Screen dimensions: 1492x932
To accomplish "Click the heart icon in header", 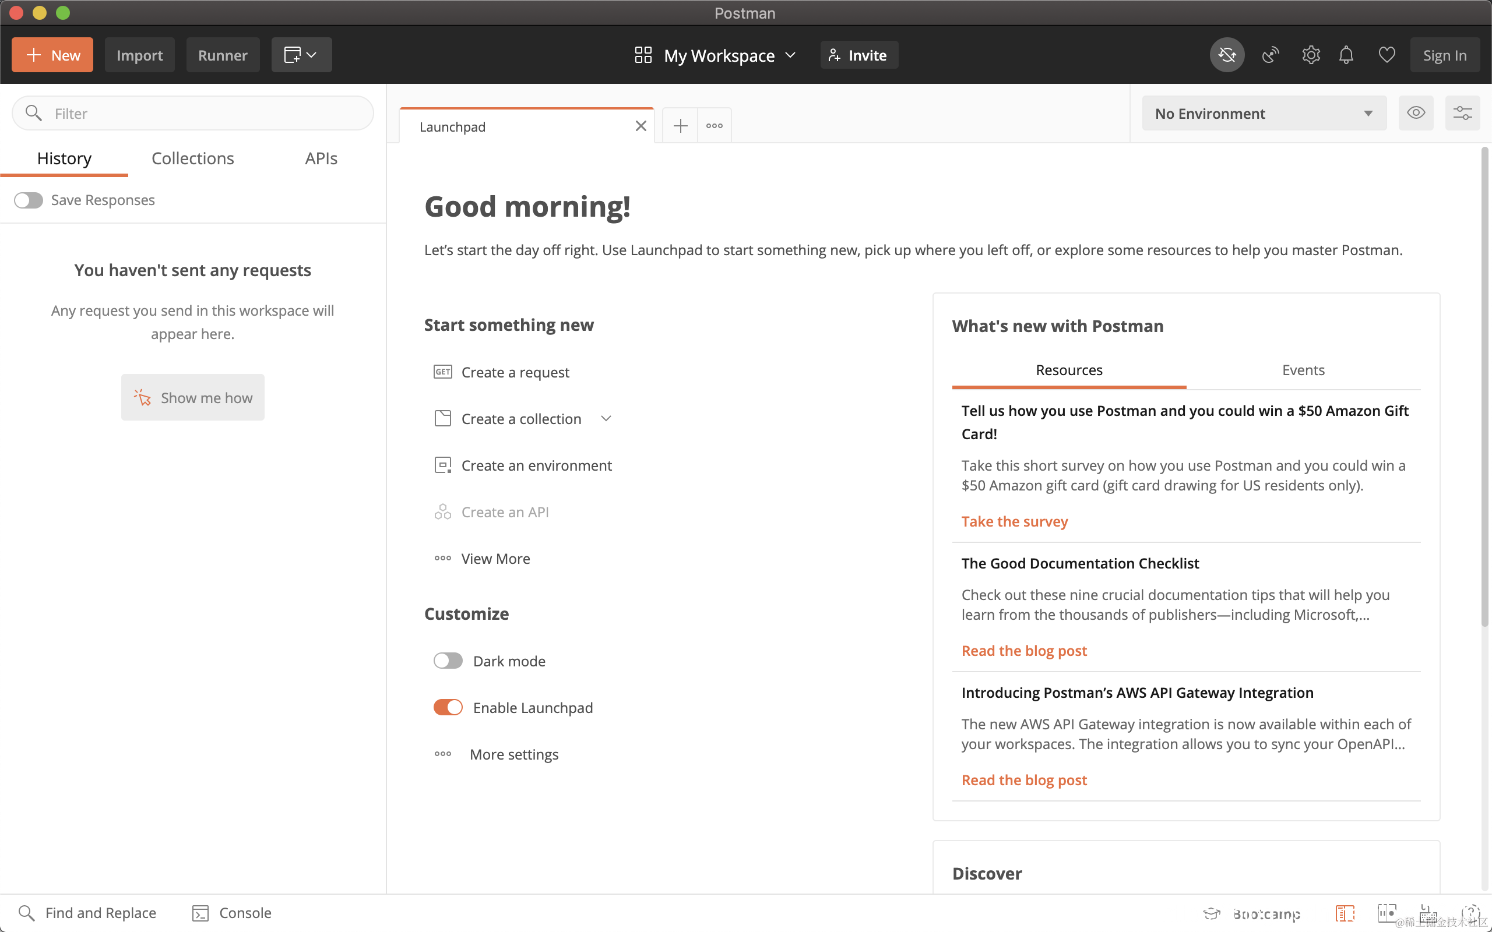I will coord(1387,55).
